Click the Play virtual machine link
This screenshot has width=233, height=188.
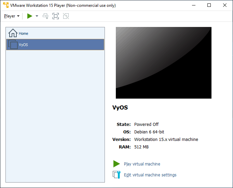(142, 164)
